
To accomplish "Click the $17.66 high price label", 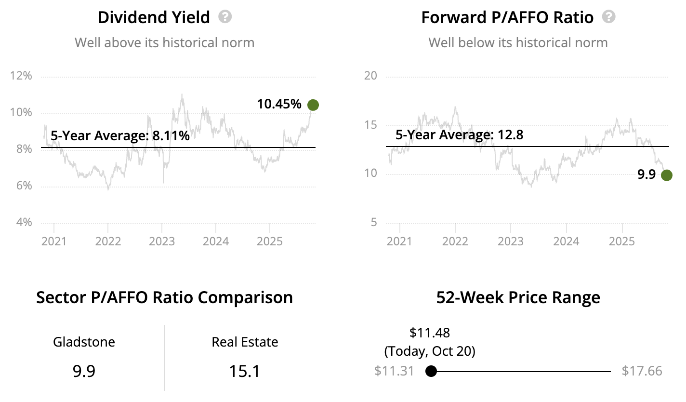I will click(x=642, y=371).
